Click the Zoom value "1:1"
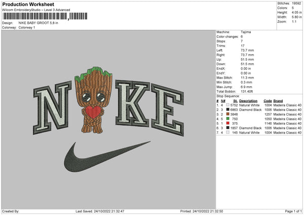 294,21
